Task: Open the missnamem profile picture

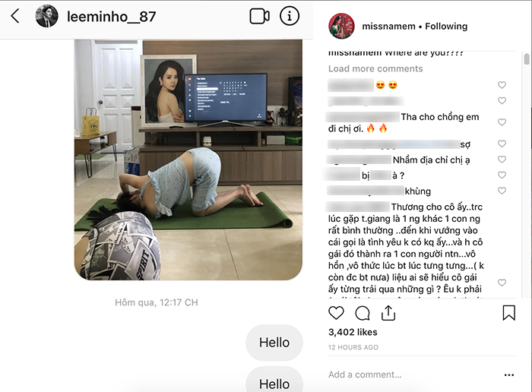Action: point(341,26)
